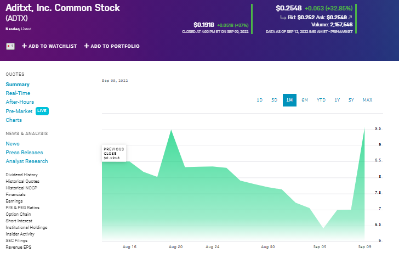Open Insider Activity
This screenshot has width=399, height=258.
click(20, 234)
